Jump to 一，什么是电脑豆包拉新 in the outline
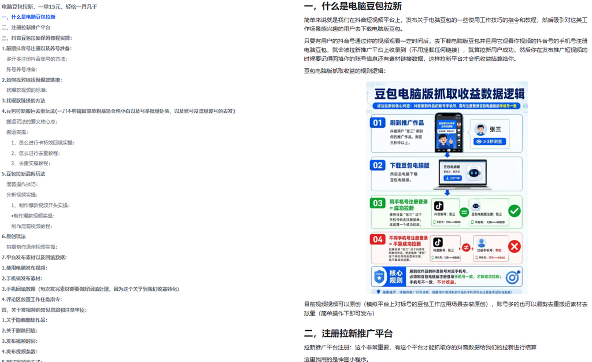 [x=29, y=17]
